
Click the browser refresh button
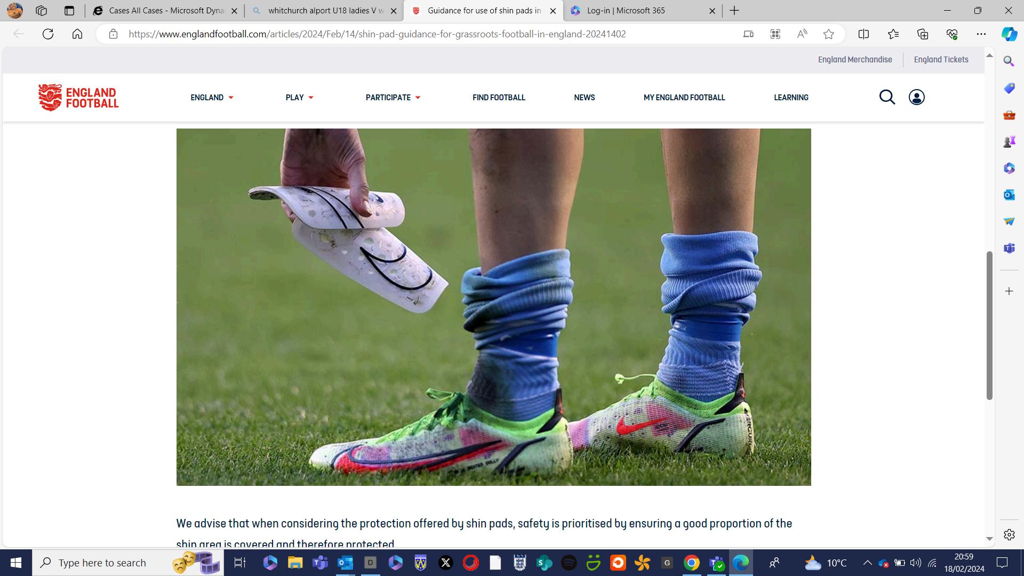[48, 34]
